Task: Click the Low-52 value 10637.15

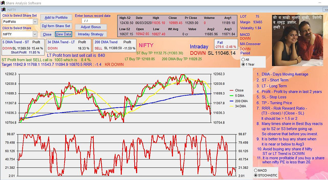Action: [x=126, y=34]
